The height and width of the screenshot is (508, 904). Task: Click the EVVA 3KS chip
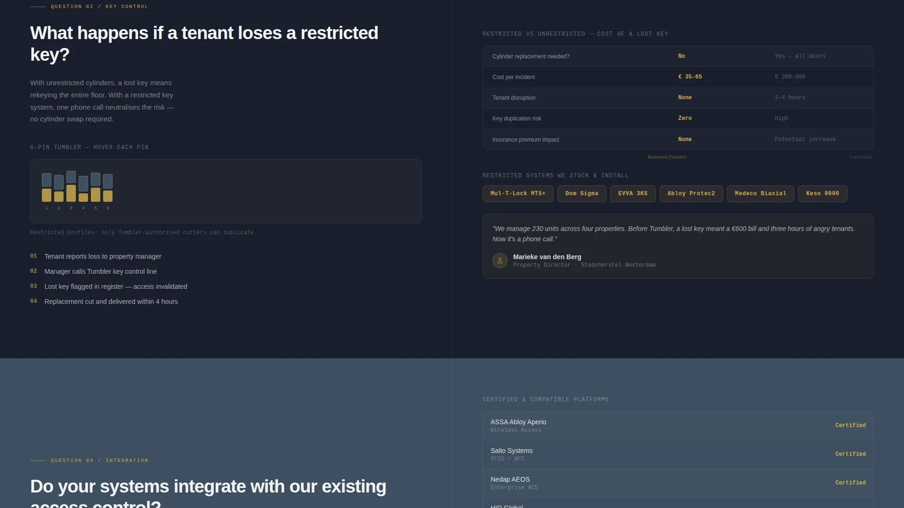pyautogui.click(x=633, y=194)
